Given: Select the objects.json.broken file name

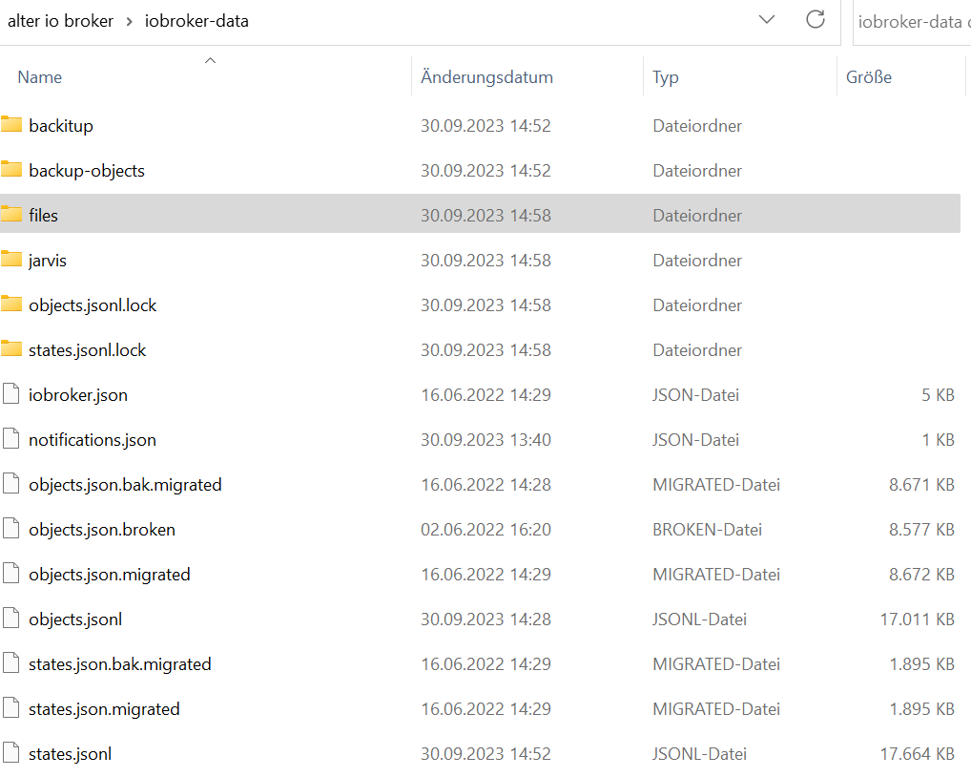Looking at the screenshot, I should [102, 530].
